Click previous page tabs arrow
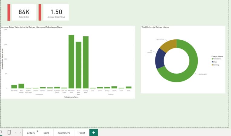 point(16,133)
